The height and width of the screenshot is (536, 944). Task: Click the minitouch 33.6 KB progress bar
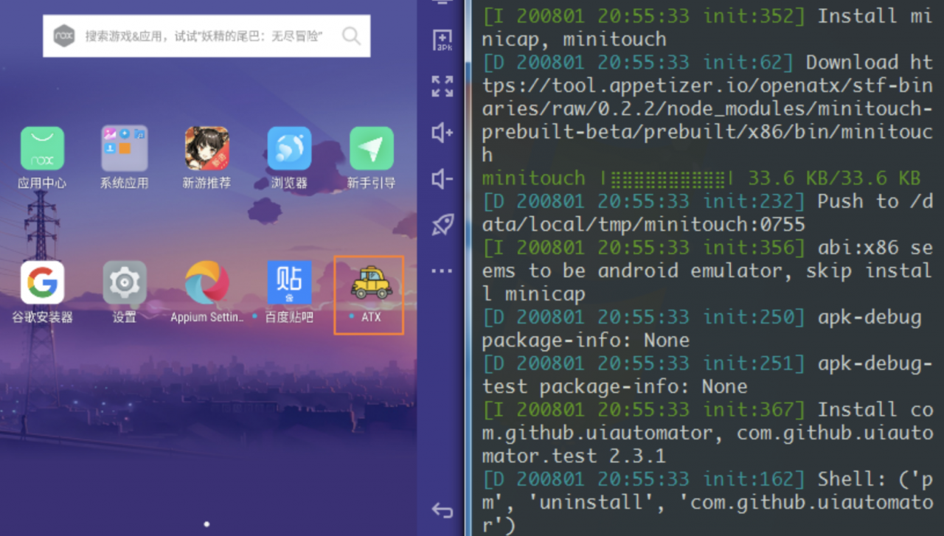[701, 178]
